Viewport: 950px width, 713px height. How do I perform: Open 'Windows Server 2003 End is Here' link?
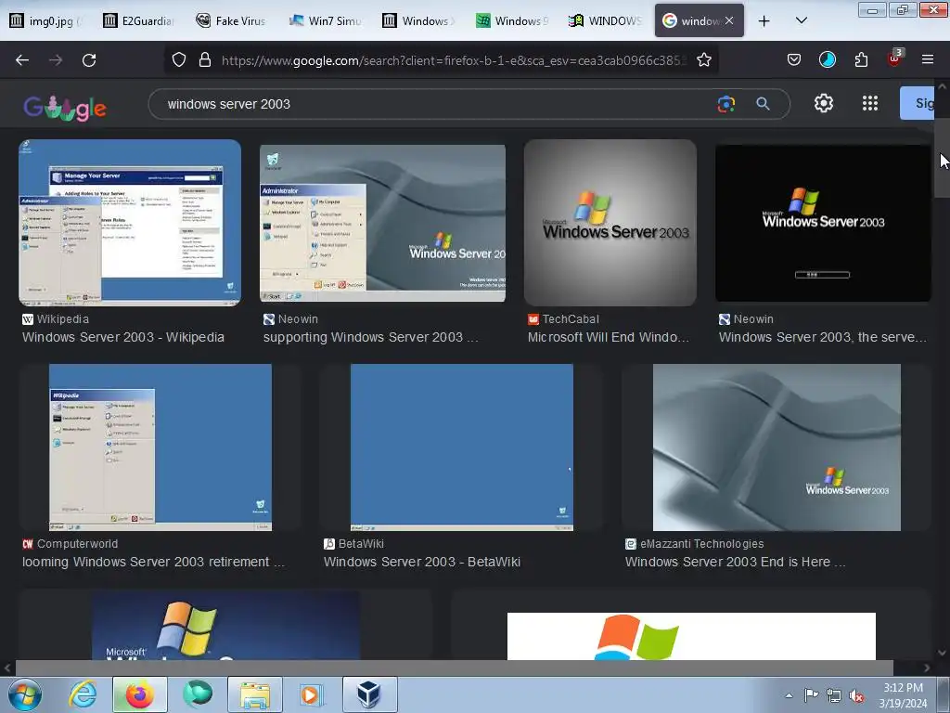[735, 562]
